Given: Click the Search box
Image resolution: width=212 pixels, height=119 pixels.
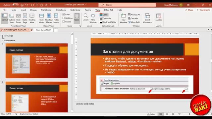Looking at the screenshot, I should pos(127,5).
